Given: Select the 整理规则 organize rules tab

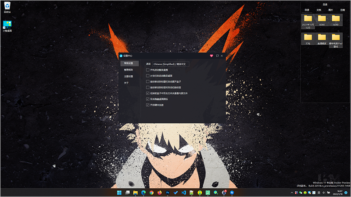Looking at the screenshot, I should pos(128,70).
